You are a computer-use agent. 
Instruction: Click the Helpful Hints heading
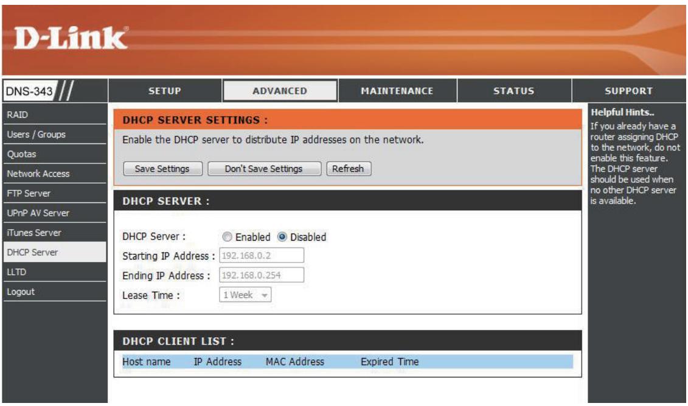pos(622,112)
